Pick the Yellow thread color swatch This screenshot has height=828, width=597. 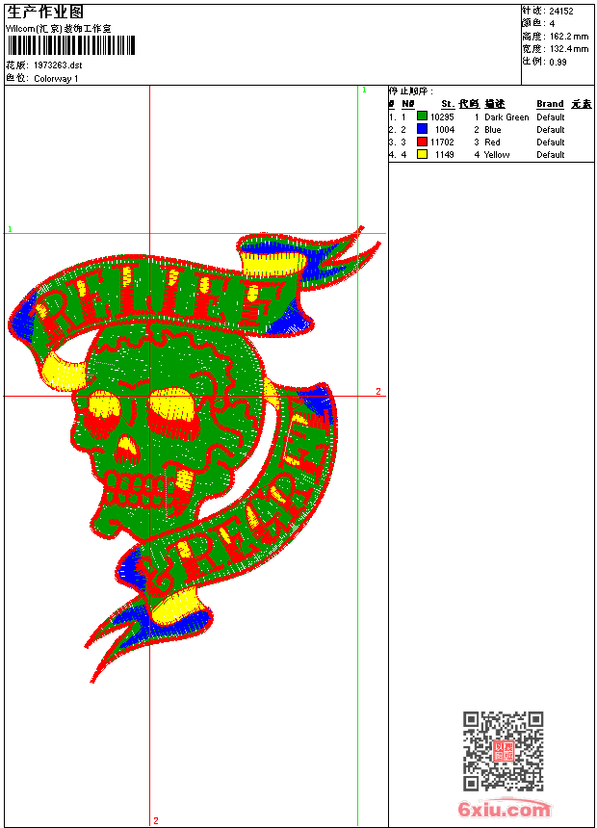tap(422, 154)
